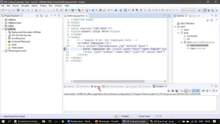Click the green Resume play arrow in toolbar
This screenshot has height=124, width=220.
(133, 10)
